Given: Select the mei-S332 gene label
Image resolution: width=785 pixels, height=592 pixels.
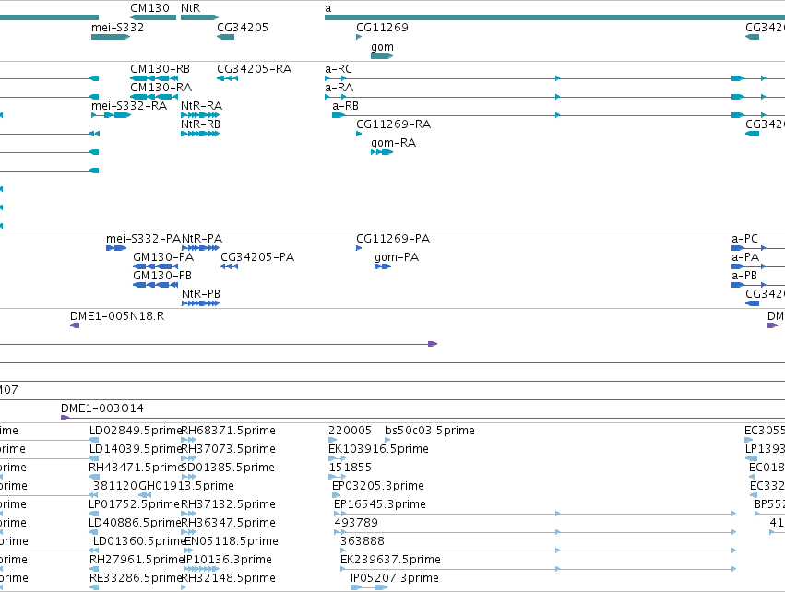Looking at the screenshot, I should click(117, 27).
